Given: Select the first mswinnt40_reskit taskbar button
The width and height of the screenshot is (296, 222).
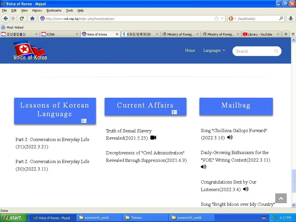Looking at the screenshot, I should [x=99, y=218].
